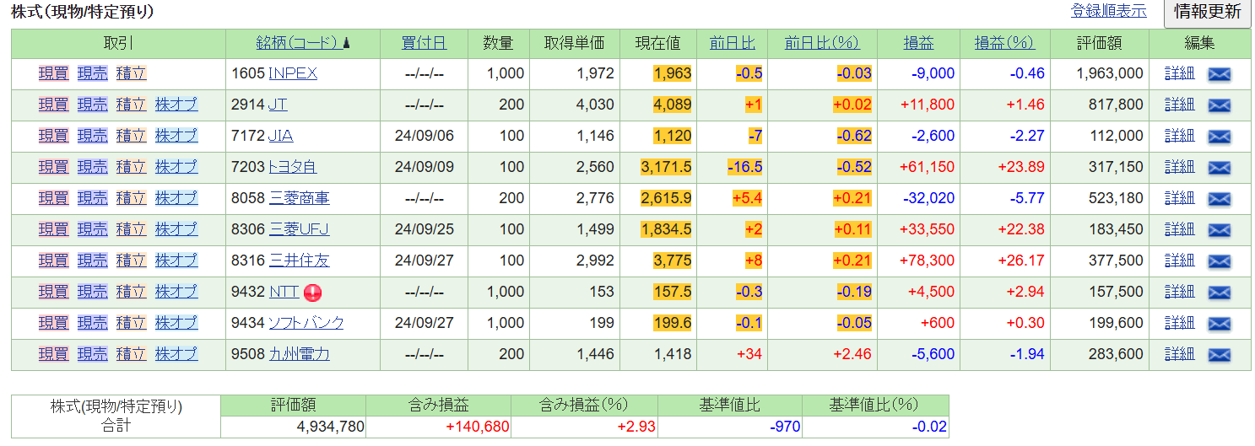This screenshot has width=1255, height=446.
Task: Open the トヨタ自 stock name link
Action: (291, 167)
